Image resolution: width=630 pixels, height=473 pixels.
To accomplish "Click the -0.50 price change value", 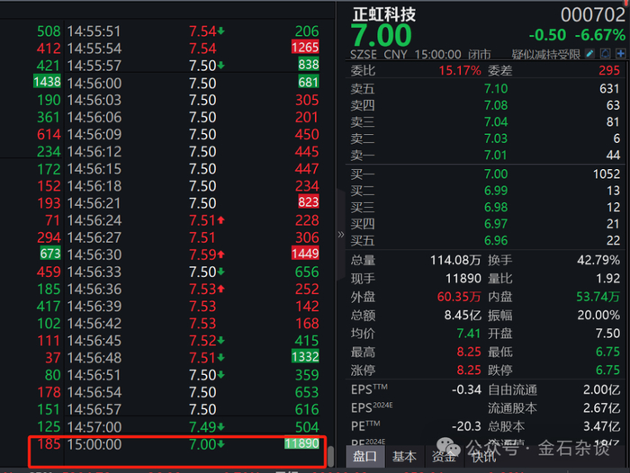I will point(547,35).
